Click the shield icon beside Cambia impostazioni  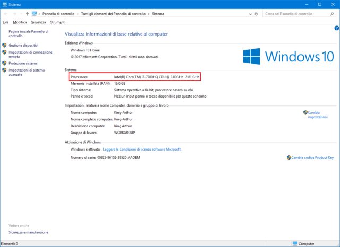305,112
